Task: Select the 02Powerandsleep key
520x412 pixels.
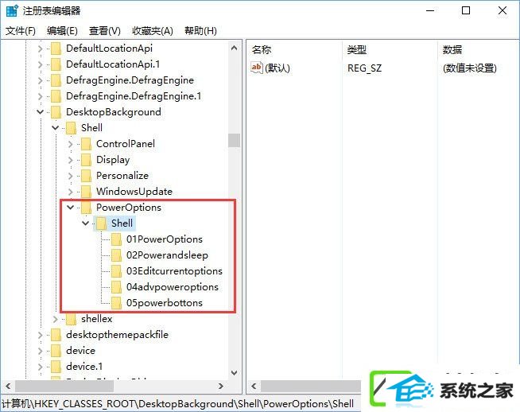Action: coord(167,255)
